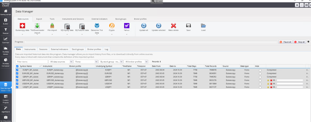The image size is (311, 122).
Task: Click the Update all icon
Action: coord(144,26)
